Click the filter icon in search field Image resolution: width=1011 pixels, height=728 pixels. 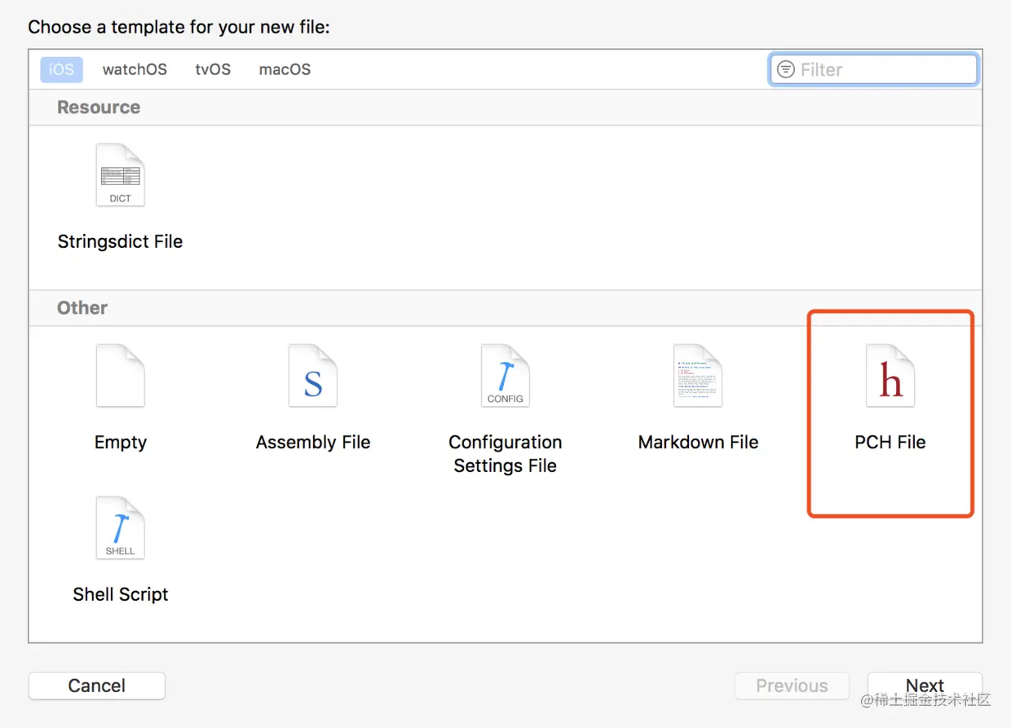[x=786, y=69]
